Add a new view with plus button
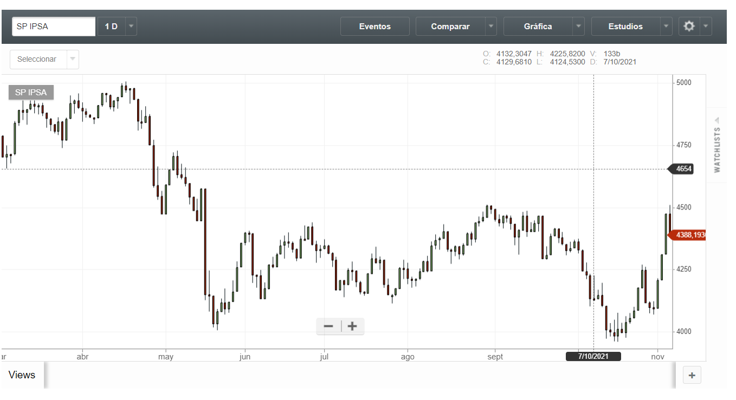 [x=692, y=375]
